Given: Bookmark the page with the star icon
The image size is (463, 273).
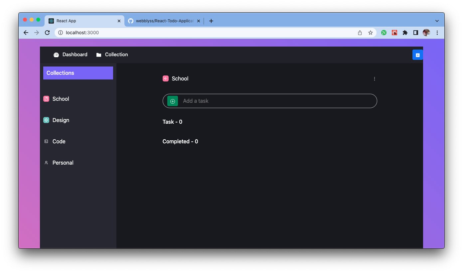Looking at the screenshot, I should [x=370, y=33].
